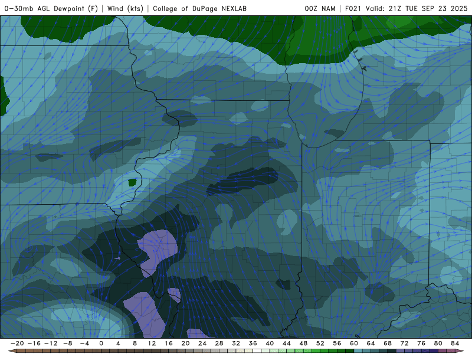Click the '20' legend value
Screen dimensions: 472x354
(x=185, y=343)
